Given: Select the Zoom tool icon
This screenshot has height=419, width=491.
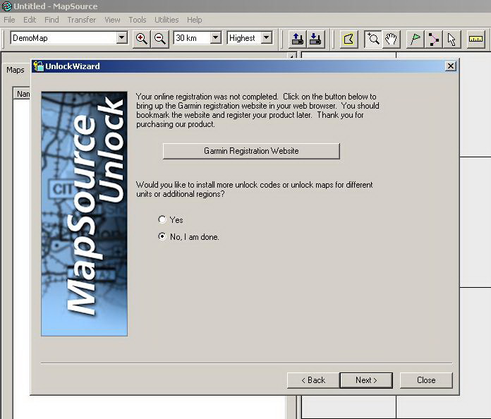Looking at the screenshot, I should point(372,39).
